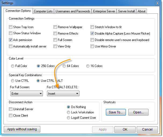This screenshot has width=163, height=137.
Task: Open the For CTRL-ALT-DELETE key dropdown
Action: [63, 94]
